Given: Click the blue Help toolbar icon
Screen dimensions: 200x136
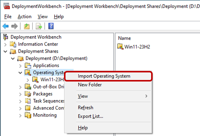Looking at the screenshot, I should [51, 26].
